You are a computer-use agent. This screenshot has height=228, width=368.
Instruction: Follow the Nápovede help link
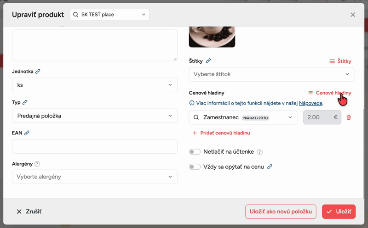[x=310, y=103]
